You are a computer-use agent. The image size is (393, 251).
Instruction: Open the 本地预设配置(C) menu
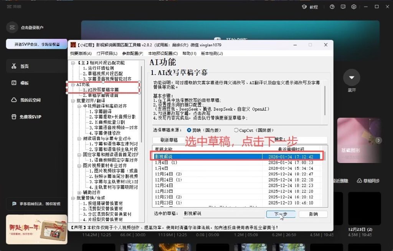[163, 53]
